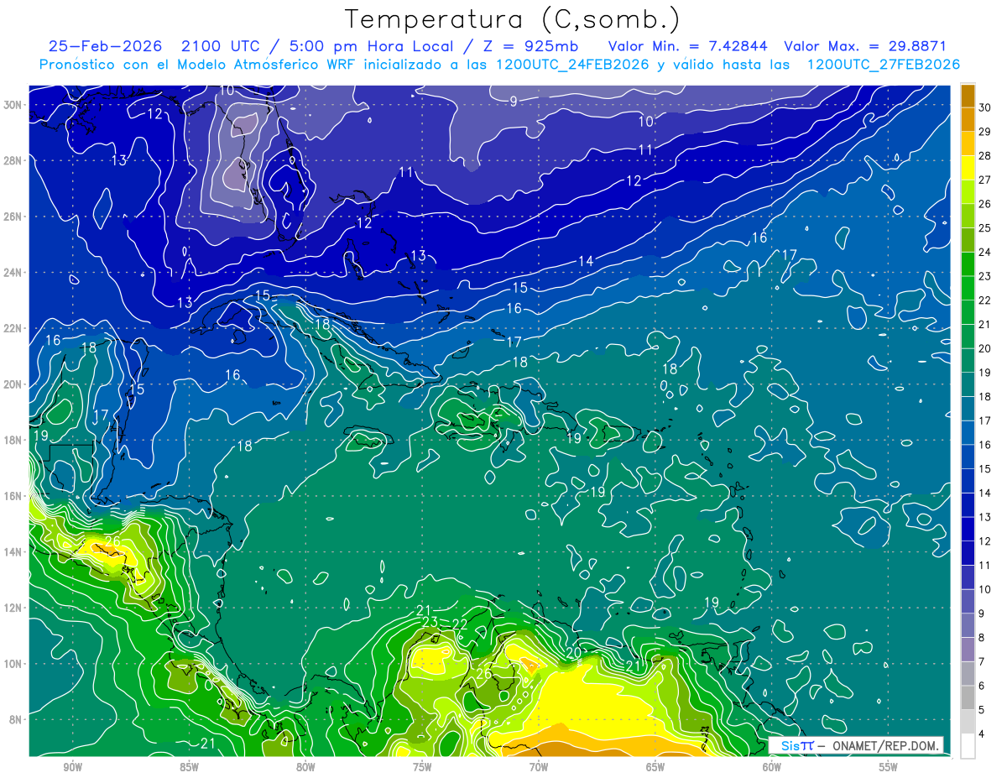Click the '20N' latitude axis label

coord(13,384)
